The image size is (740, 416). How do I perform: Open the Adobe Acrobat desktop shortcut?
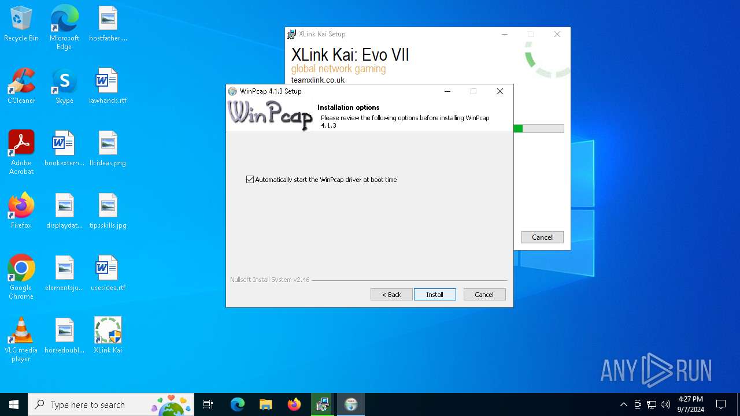coord(21,153)
